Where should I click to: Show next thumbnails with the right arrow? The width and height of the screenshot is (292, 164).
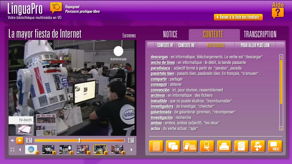click(131, 149)
